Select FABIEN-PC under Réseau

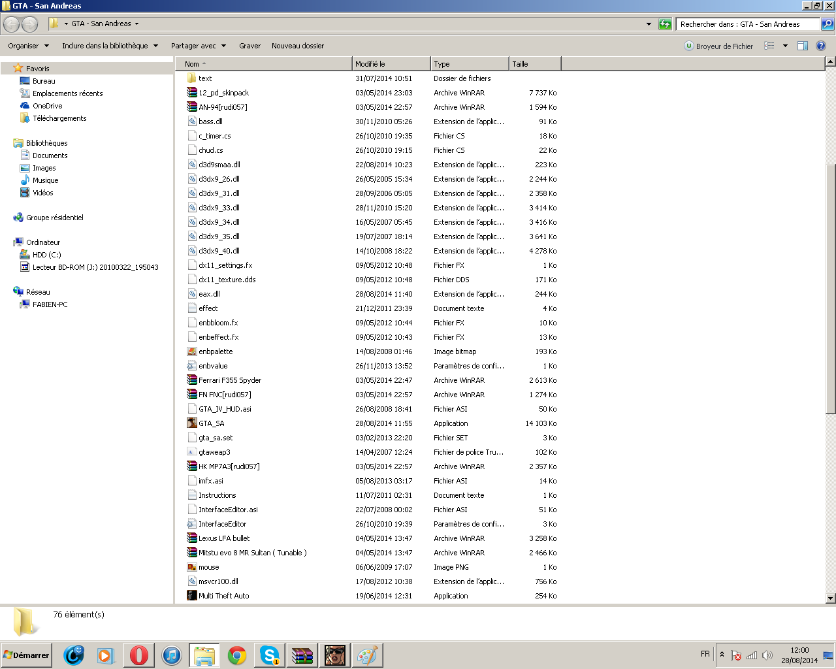(50, 304)
